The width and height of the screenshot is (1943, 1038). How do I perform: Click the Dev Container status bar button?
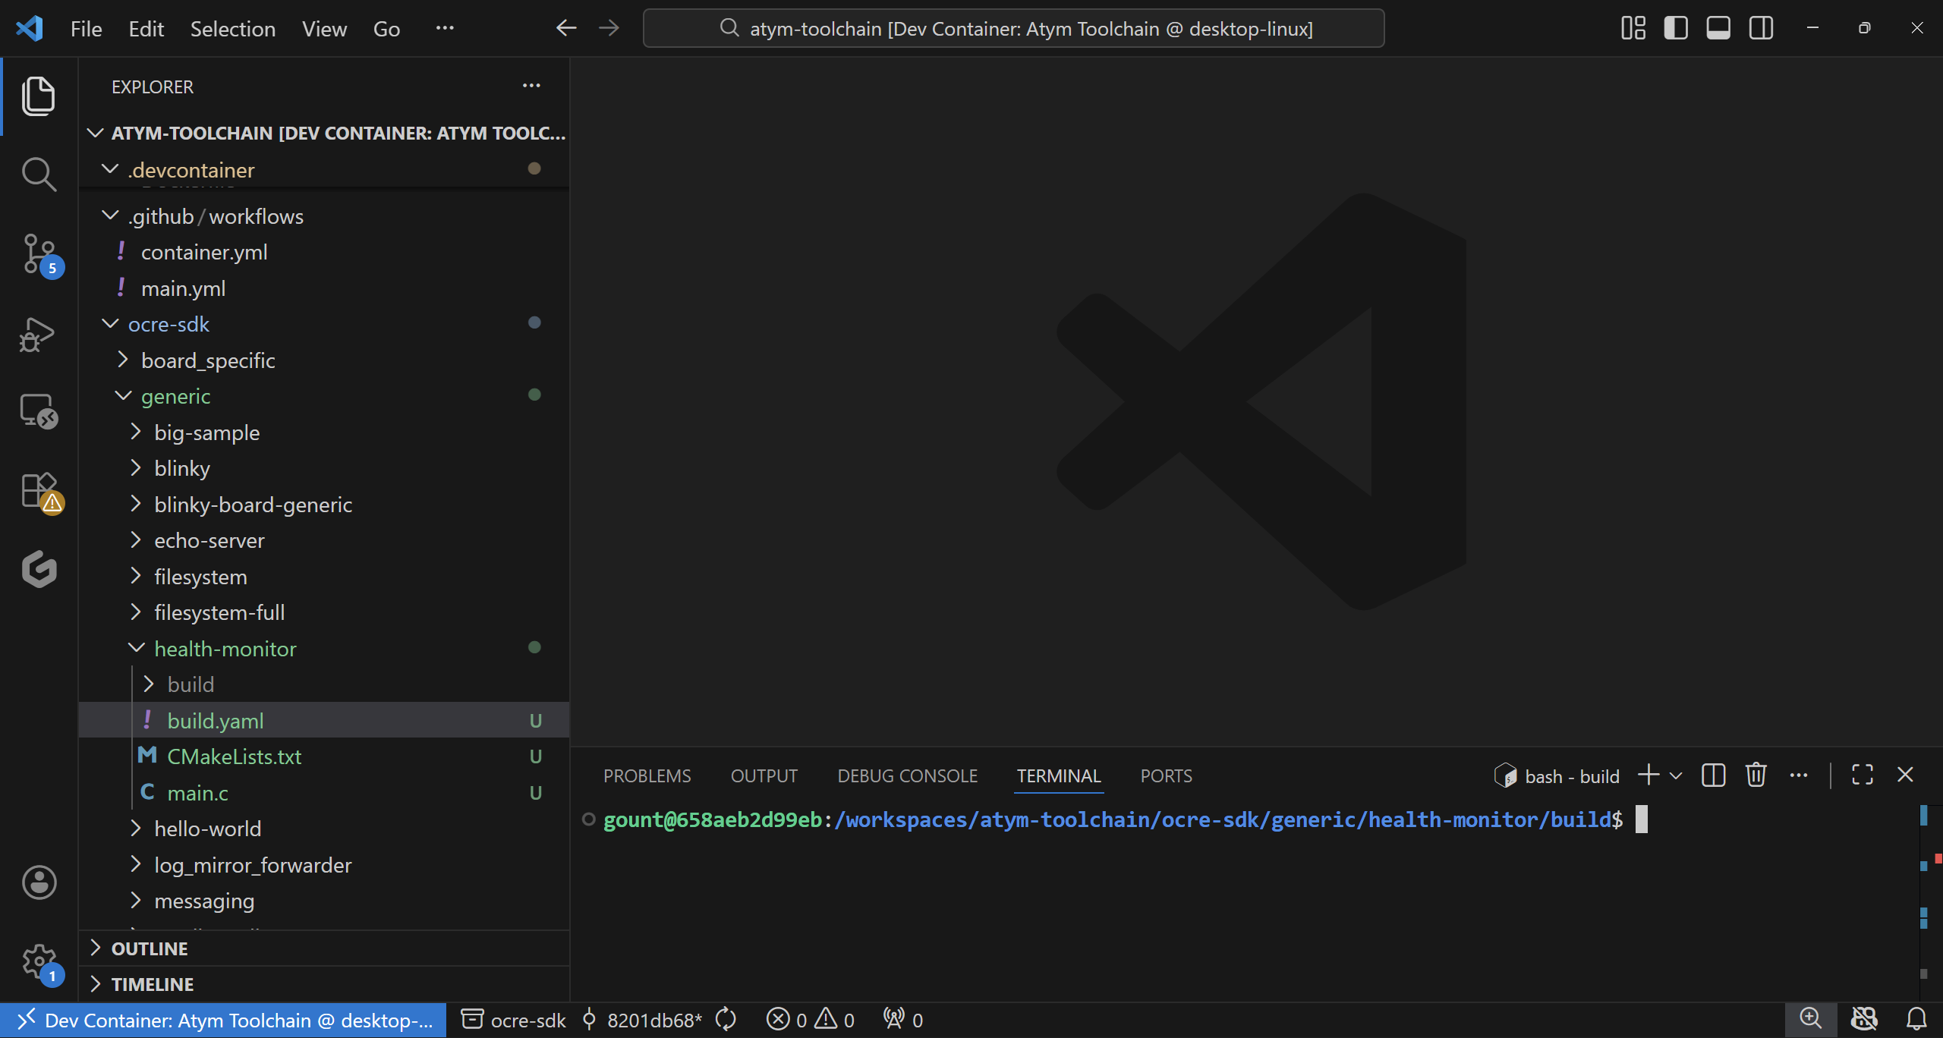pos(220,1019)
